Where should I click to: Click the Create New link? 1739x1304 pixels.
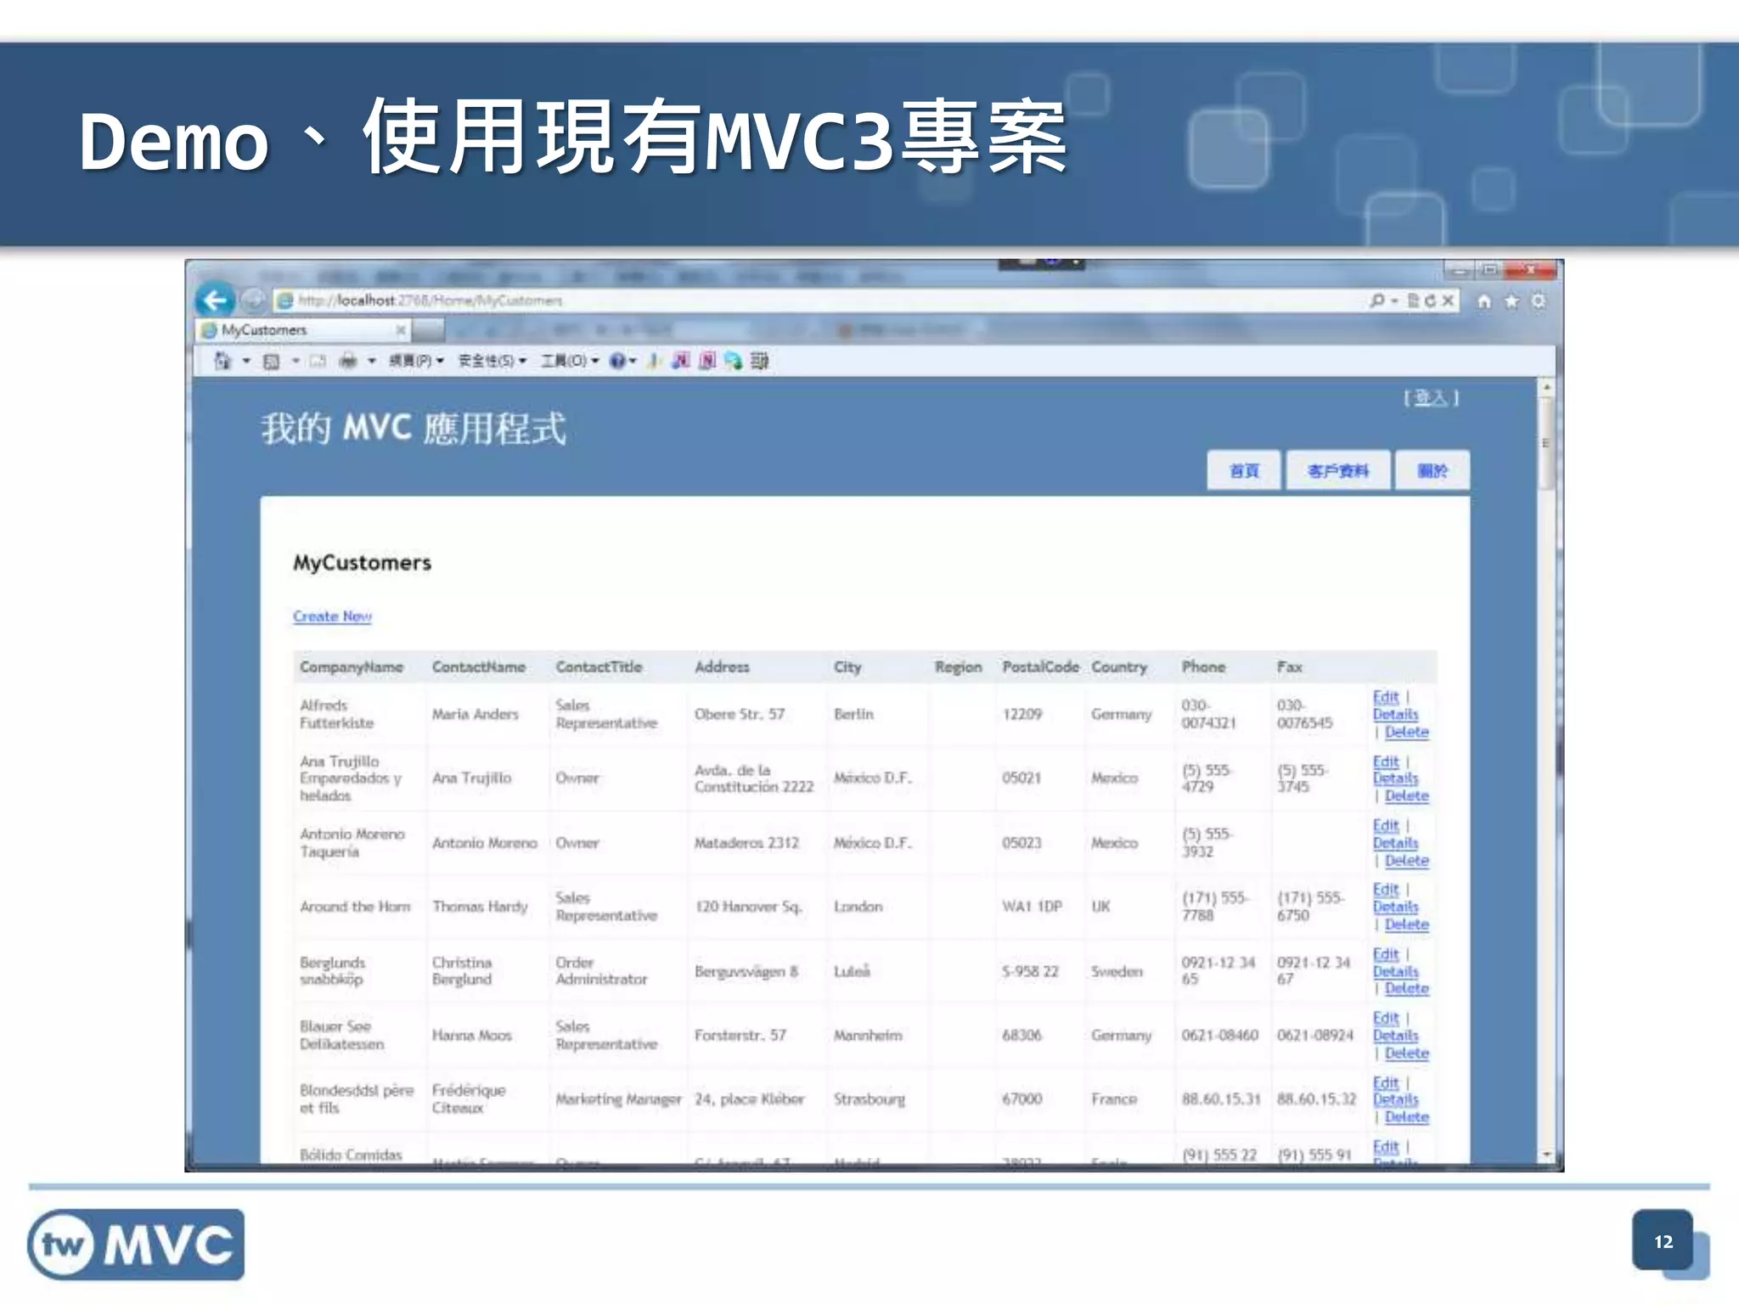pos(332,616)
